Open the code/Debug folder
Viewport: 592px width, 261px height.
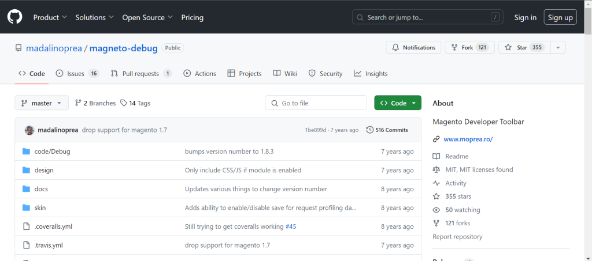(53, 152)
